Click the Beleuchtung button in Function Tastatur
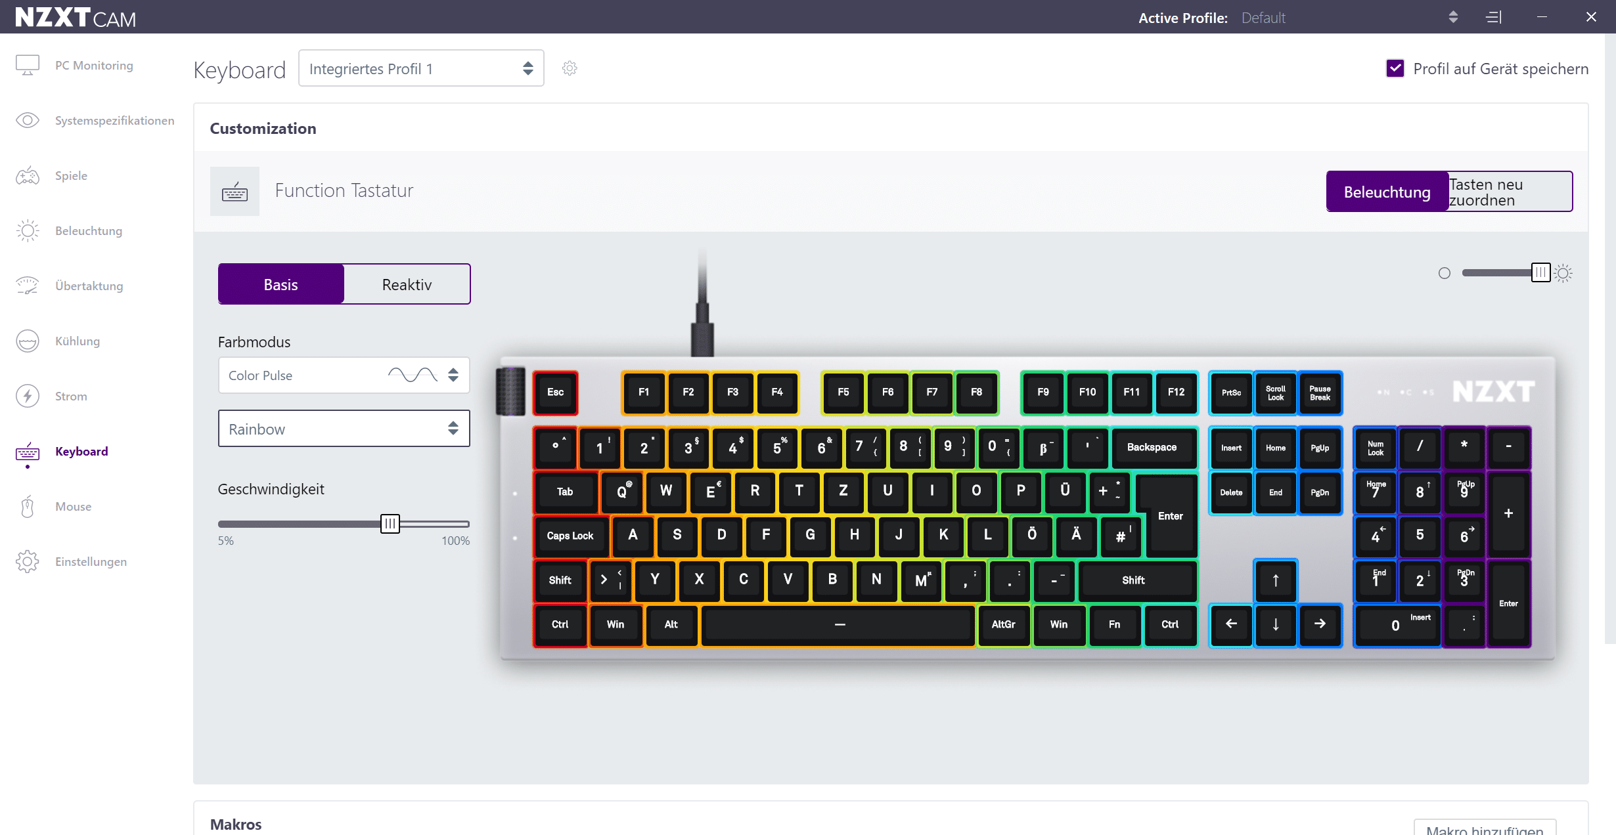The height and width of the screenshot is (835, 1616). [x=1387, y=192]
